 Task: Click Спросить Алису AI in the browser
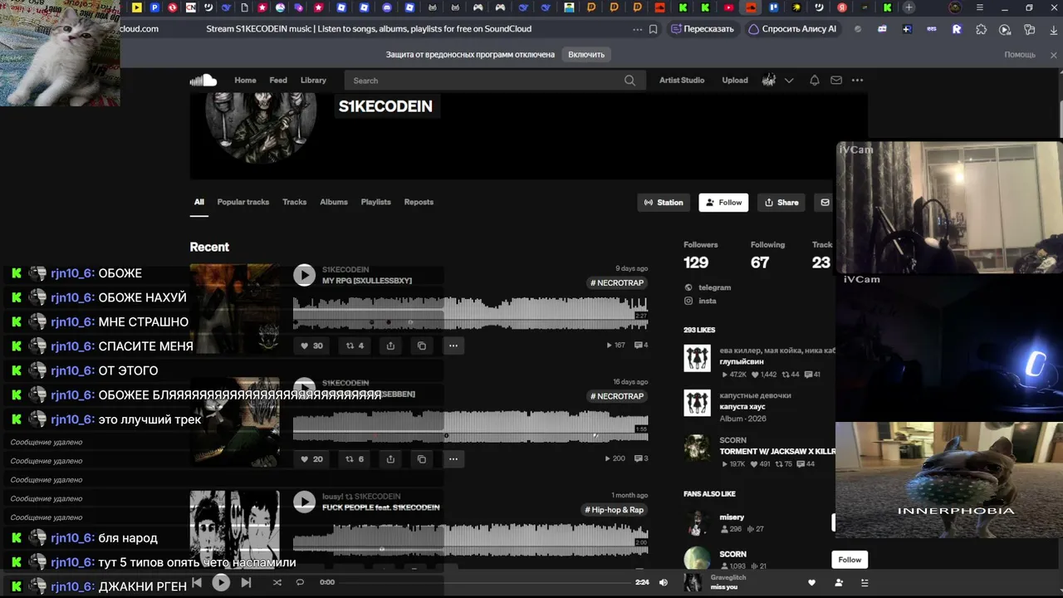click(x=792, y=29)
